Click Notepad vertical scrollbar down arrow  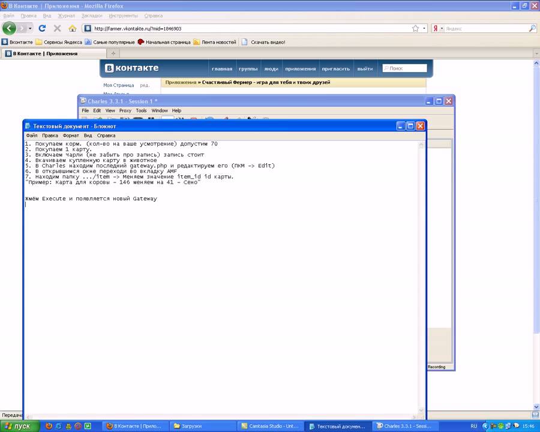click(x=421, y=410)
